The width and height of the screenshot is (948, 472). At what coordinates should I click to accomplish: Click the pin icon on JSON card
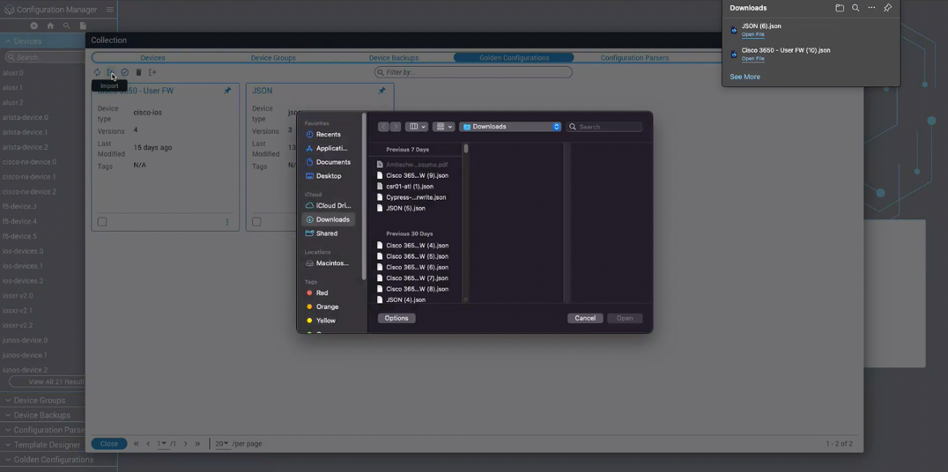pos(381,91)
